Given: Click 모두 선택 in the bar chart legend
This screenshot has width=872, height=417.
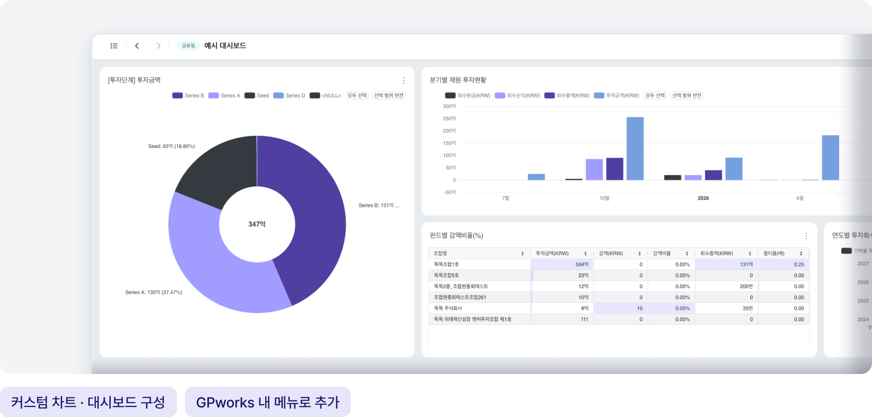Looking at the screenshot, I should click(x=655, y=95).
